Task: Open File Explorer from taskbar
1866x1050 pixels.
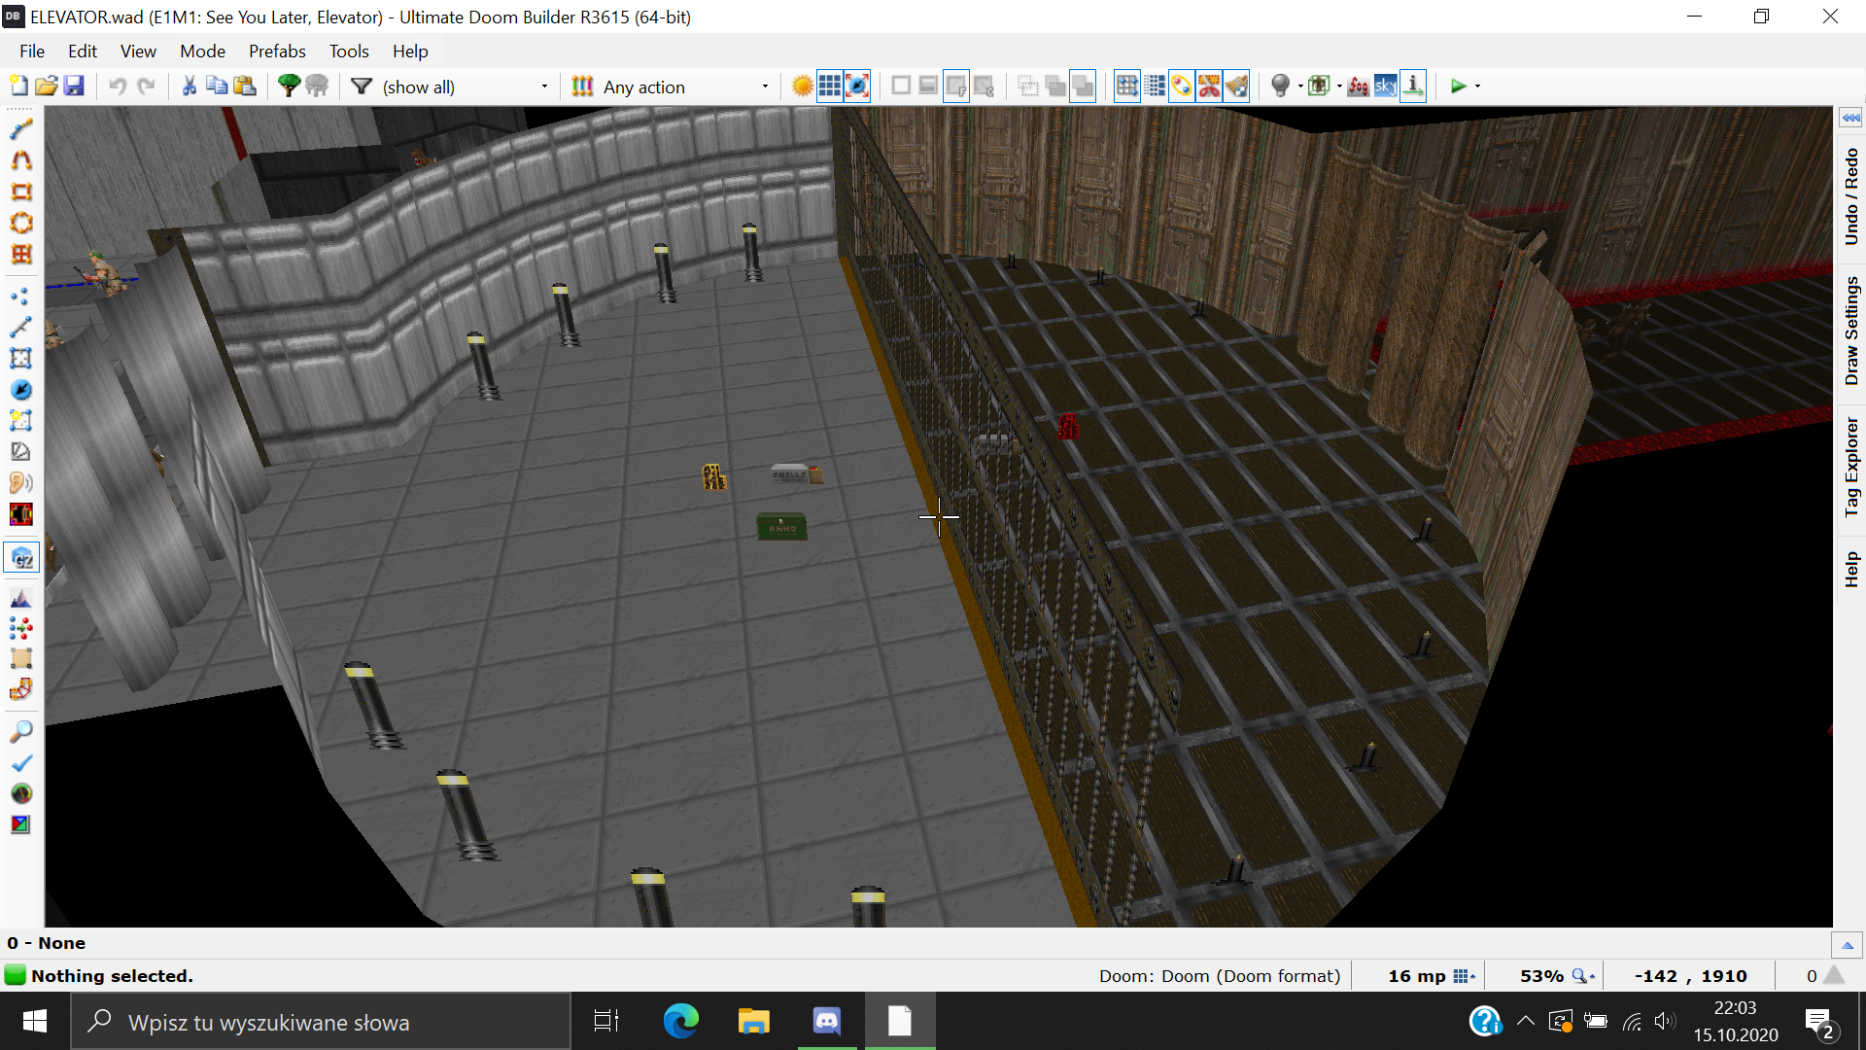Action: (x=753, y=1022)
